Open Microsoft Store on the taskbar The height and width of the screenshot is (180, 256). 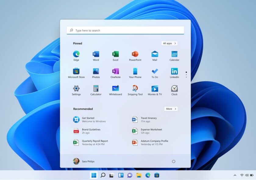click(x=157, y=175)
